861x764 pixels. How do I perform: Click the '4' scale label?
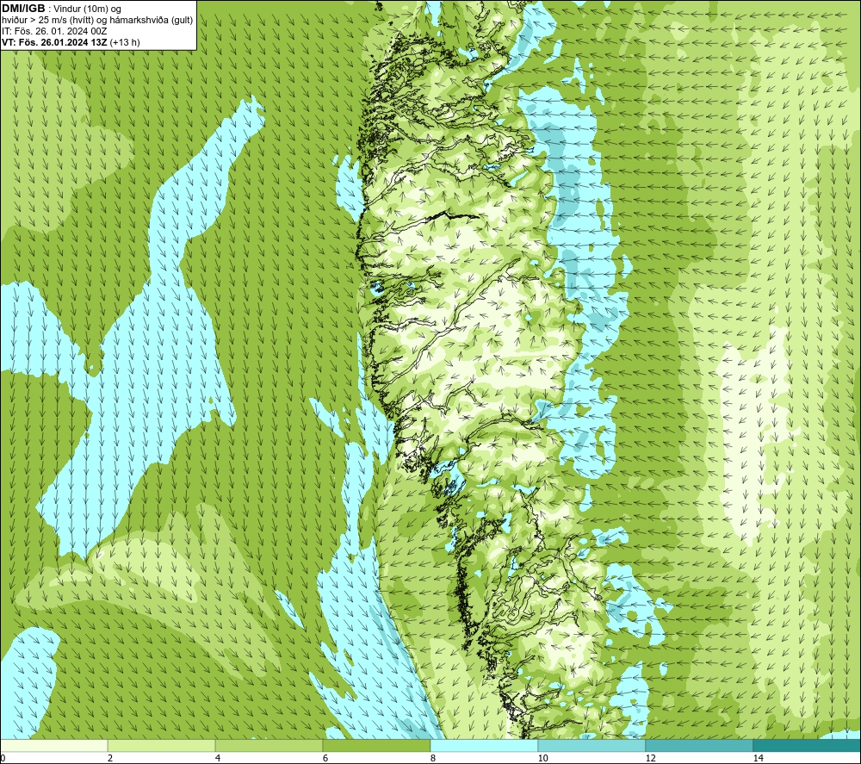pos(218,759)
